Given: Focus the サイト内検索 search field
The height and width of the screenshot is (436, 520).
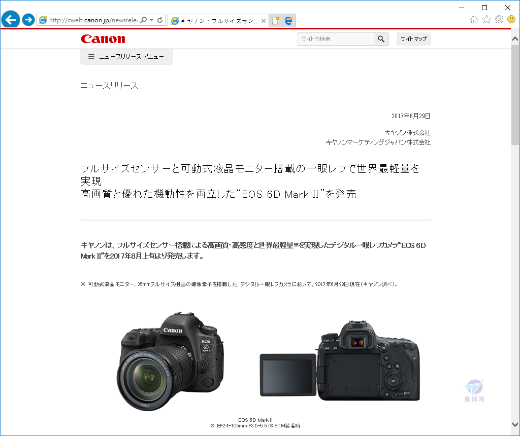Looking at the screenshot, I should pyautogui.click(x=336, y=39).
